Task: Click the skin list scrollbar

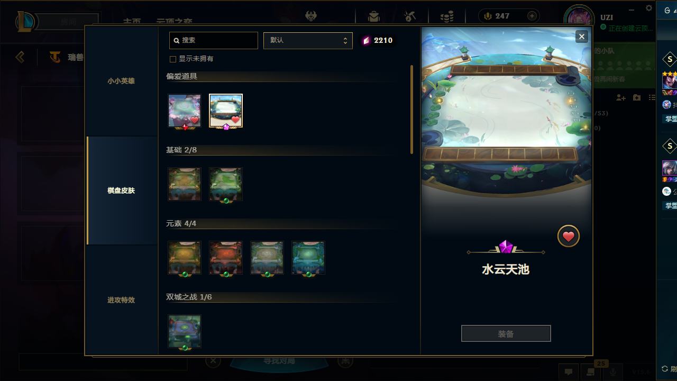Action: 411,110
